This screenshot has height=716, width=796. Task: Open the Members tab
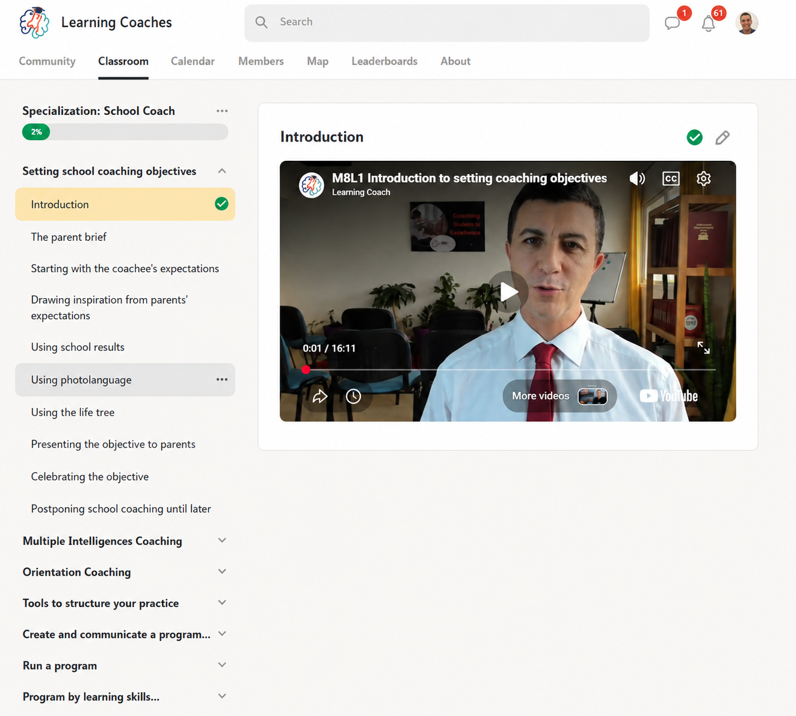click(x=261, y=61)
